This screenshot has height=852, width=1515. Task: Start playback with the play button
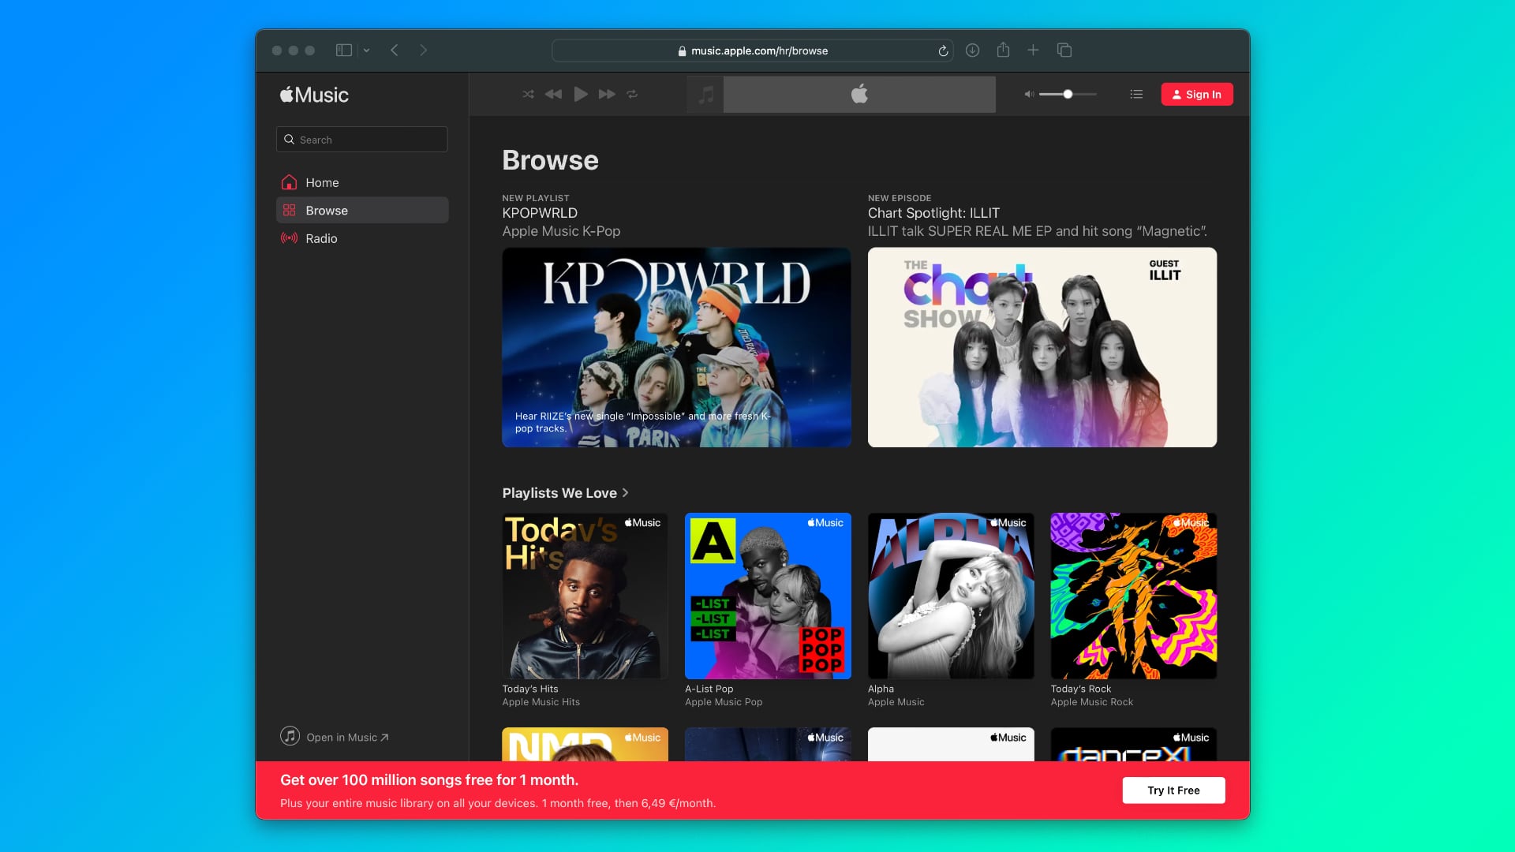point(581,94)
